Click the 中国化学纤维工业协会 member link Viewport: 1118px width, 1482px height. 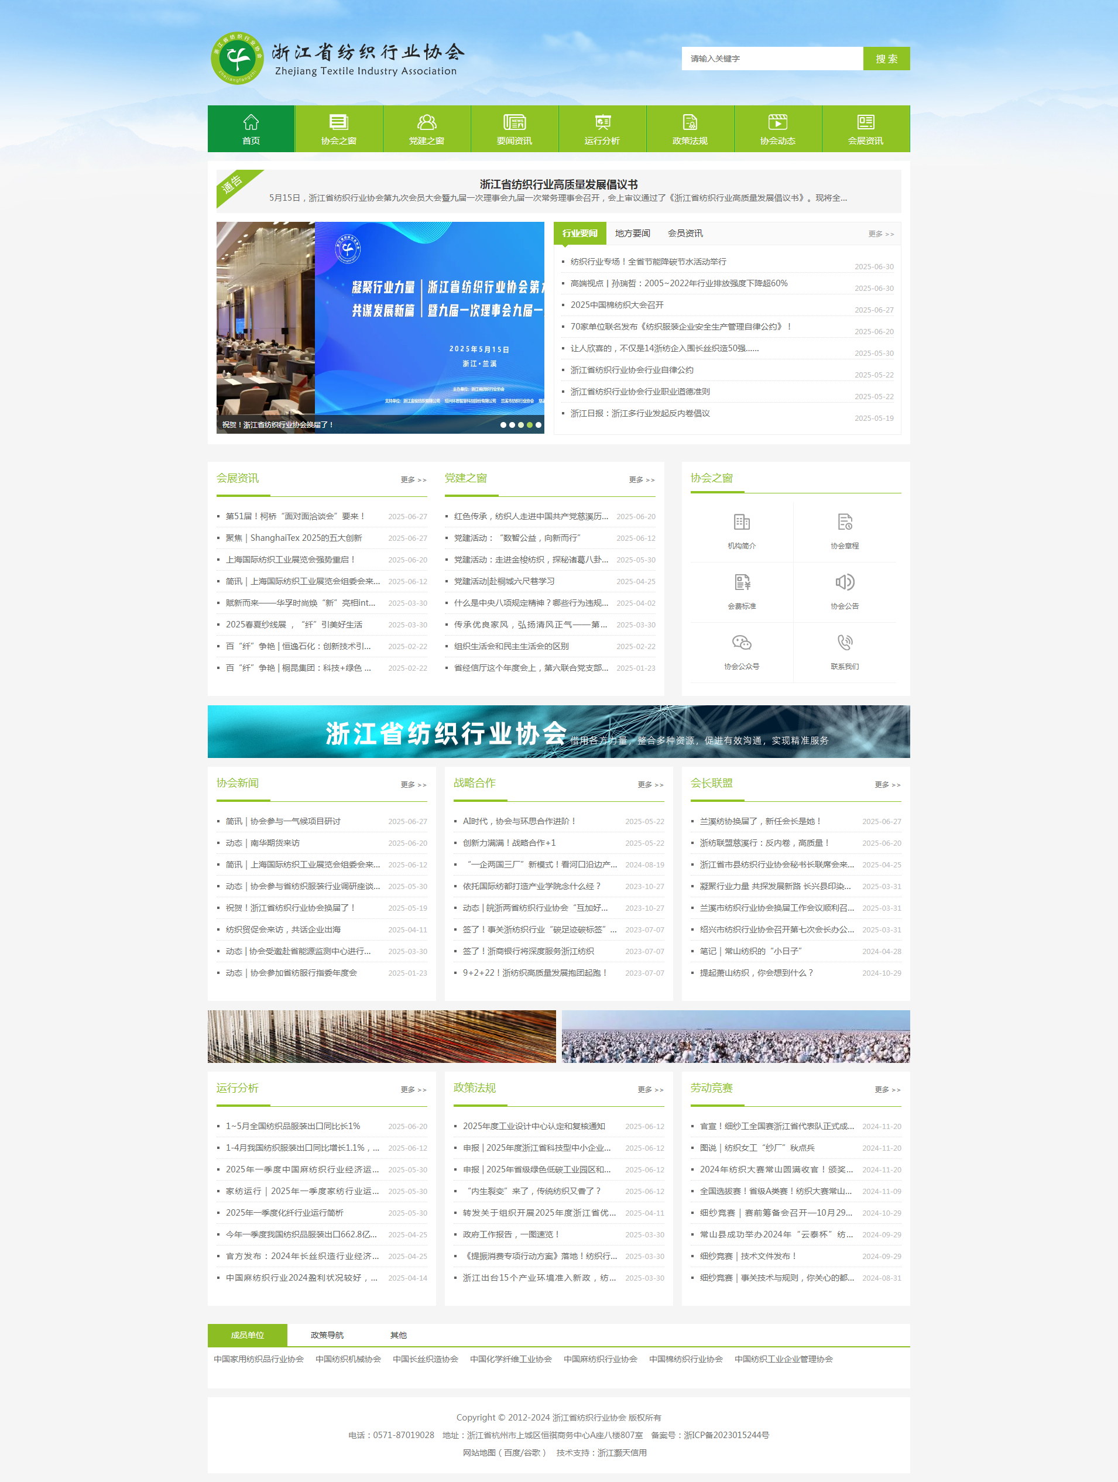tap(511, 1358)
